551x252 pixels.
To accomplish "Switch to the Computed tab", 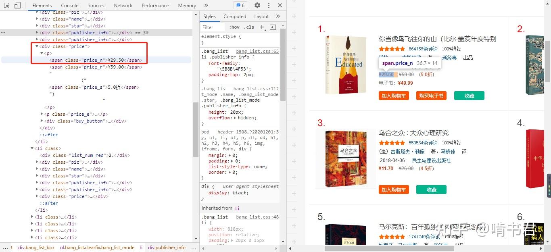I will (x=235, y=16).
